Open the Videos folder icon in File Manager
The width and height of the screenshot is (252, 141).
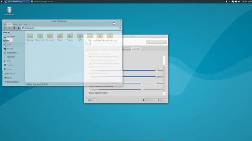tap(109, 37)
